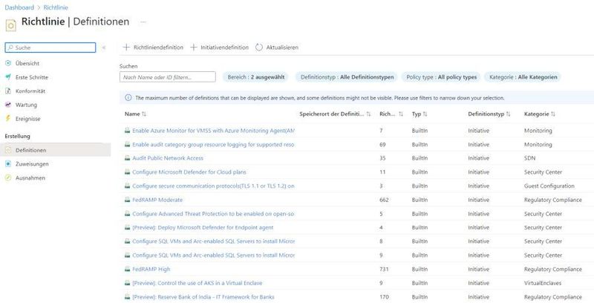
Task: Open the FedRAMP Moderate initiative link
Action: (157, 200)
